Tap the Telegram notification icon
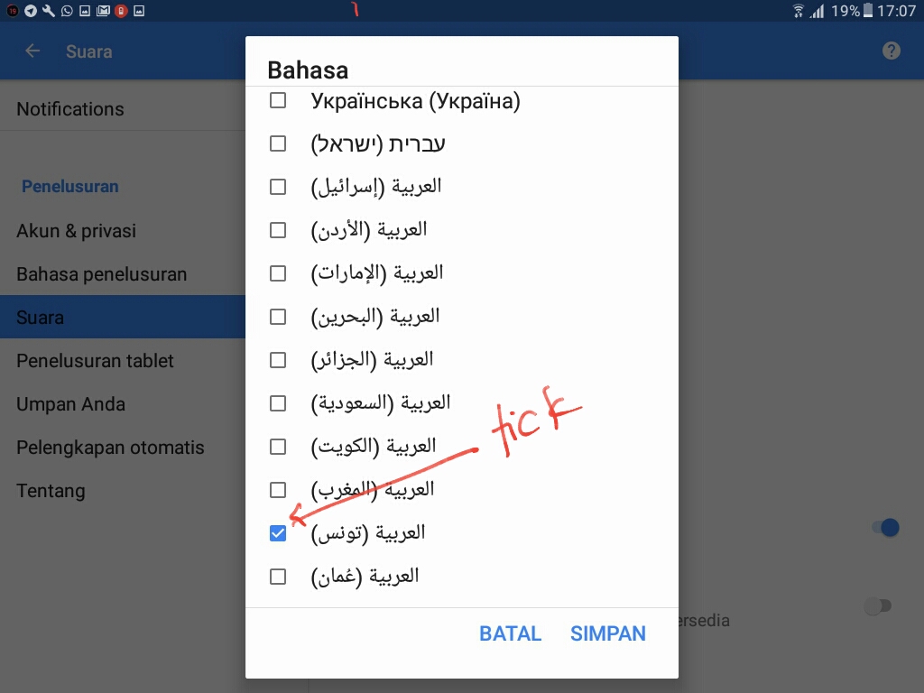This screenshot has height=693, width=924. [x=30, y=12]
